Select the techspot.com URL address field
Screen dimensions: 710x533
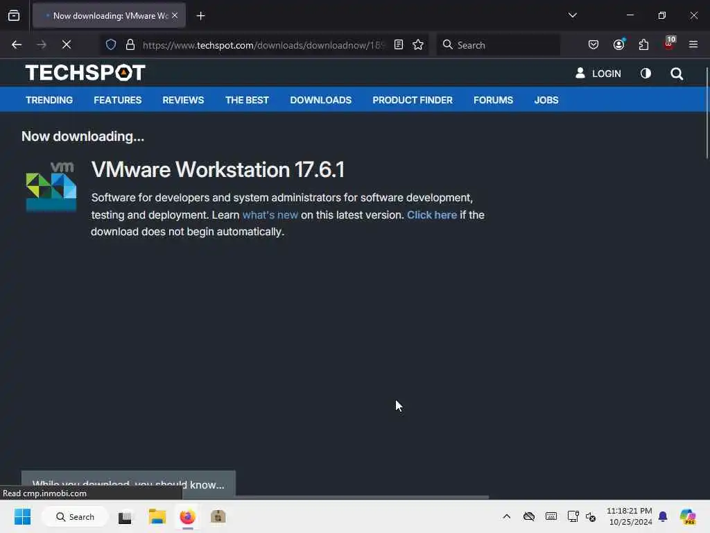tap(263, 45)
